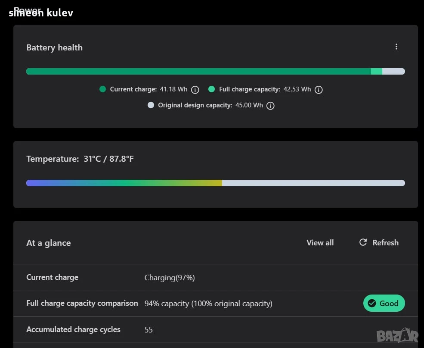The image size is (424, 348).
Task: Open the Battery health three-dot menu
Action: point(396,47)
